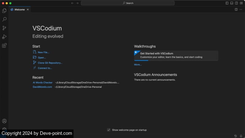Toggle the bottom panel layout button
Image resolution: width=245 pixels, height=138 pixels.
click(232, 3)
